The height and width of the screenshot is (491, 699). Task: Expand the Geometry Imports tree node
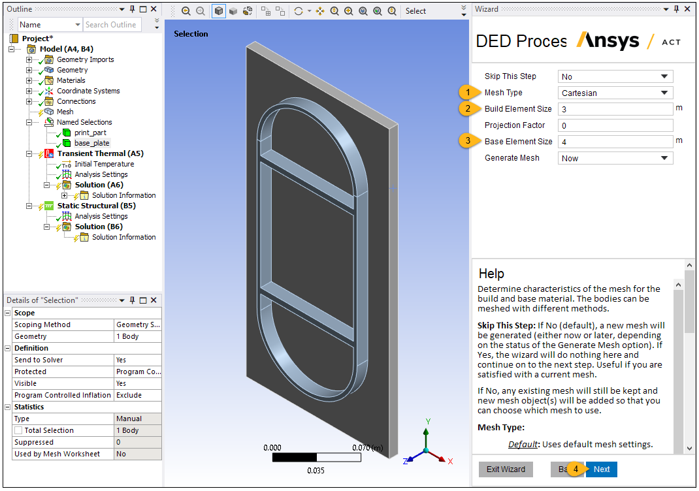(x=28, y=59)
